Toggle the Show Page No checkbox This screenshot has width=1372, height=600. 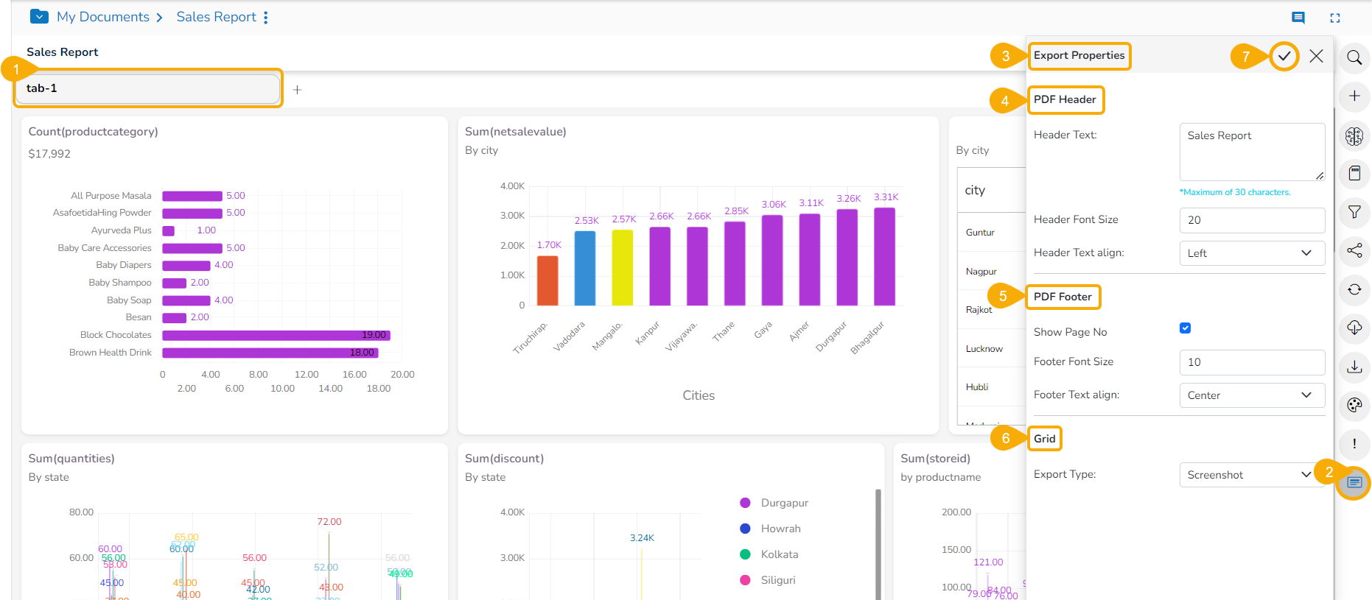[x=1185, y=328]
